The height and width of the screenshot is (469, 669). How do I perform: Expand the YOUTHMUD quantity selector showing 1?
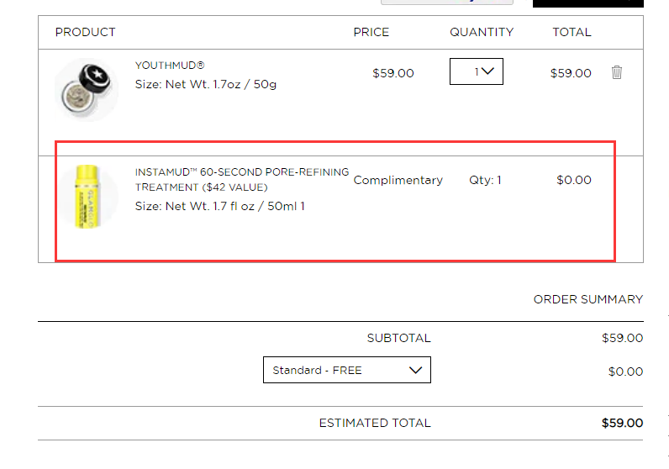[x=477, y=71]
